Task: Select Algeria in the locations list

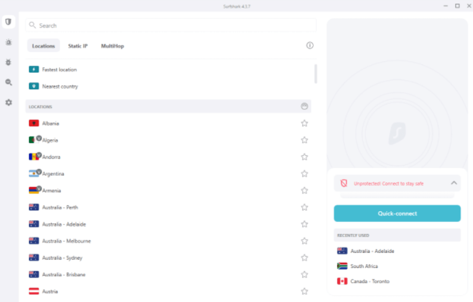Action: [x=168, y=140]
